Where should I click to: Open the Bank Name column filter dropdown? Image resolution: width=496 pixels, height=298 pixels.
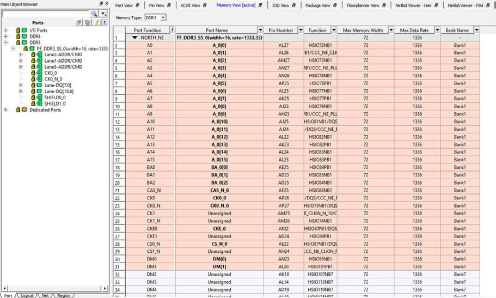477,30
